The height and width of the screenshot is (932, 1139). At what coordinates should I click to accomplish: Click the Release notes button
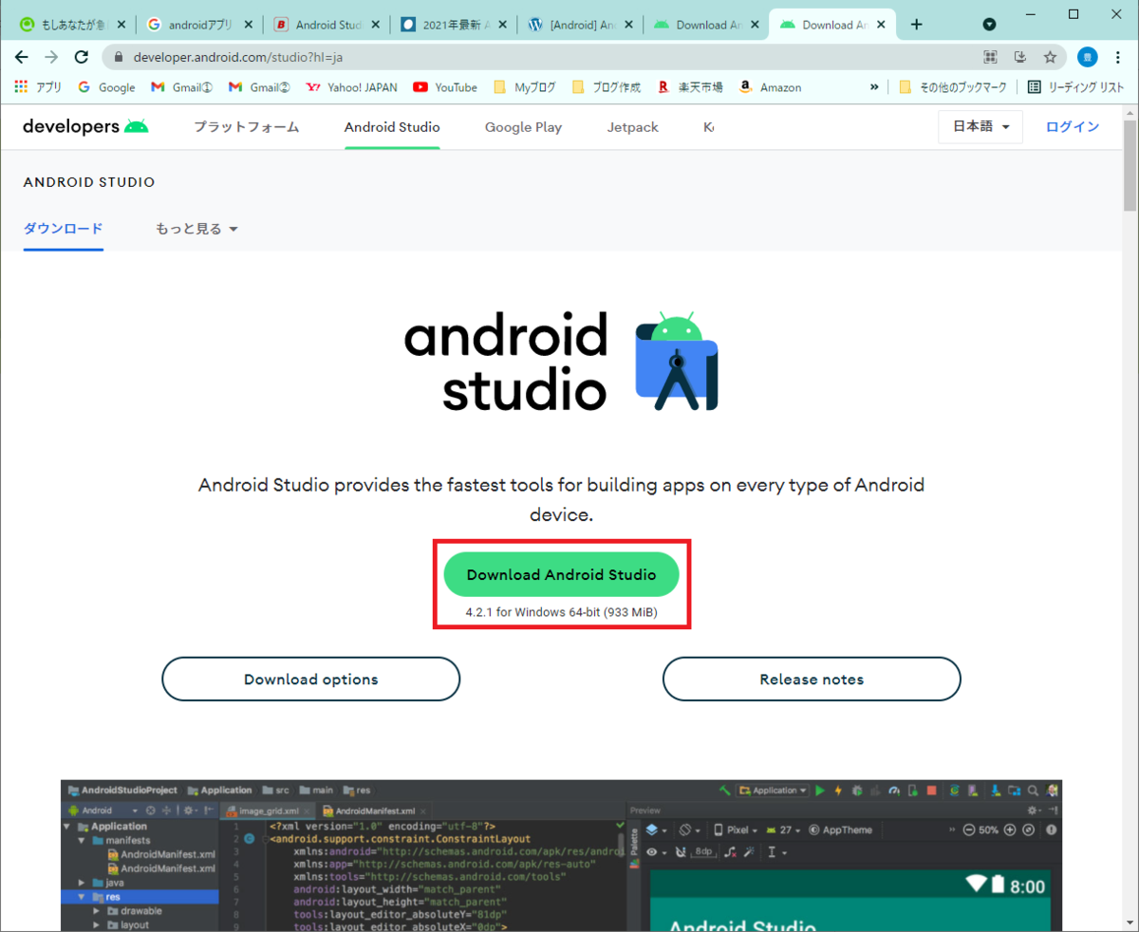click(x=812, y=679)
